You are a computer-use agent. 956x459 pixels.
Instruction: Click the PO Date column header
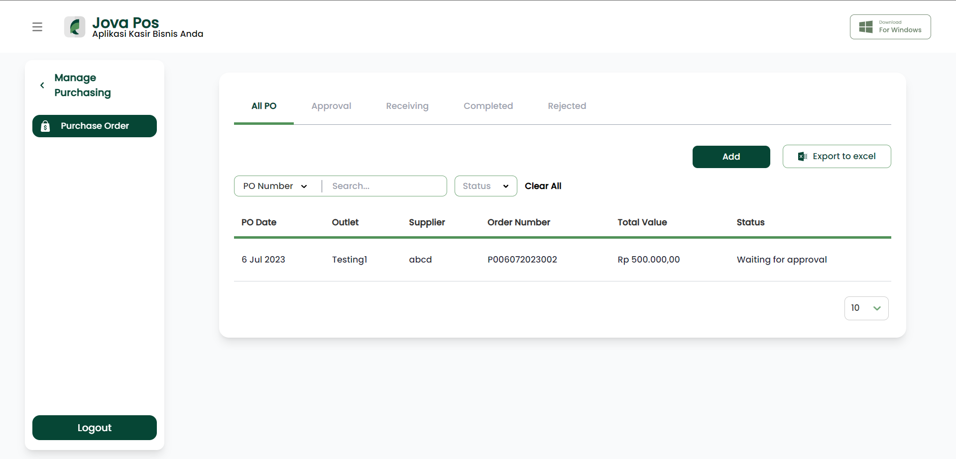tap(259, 222)
